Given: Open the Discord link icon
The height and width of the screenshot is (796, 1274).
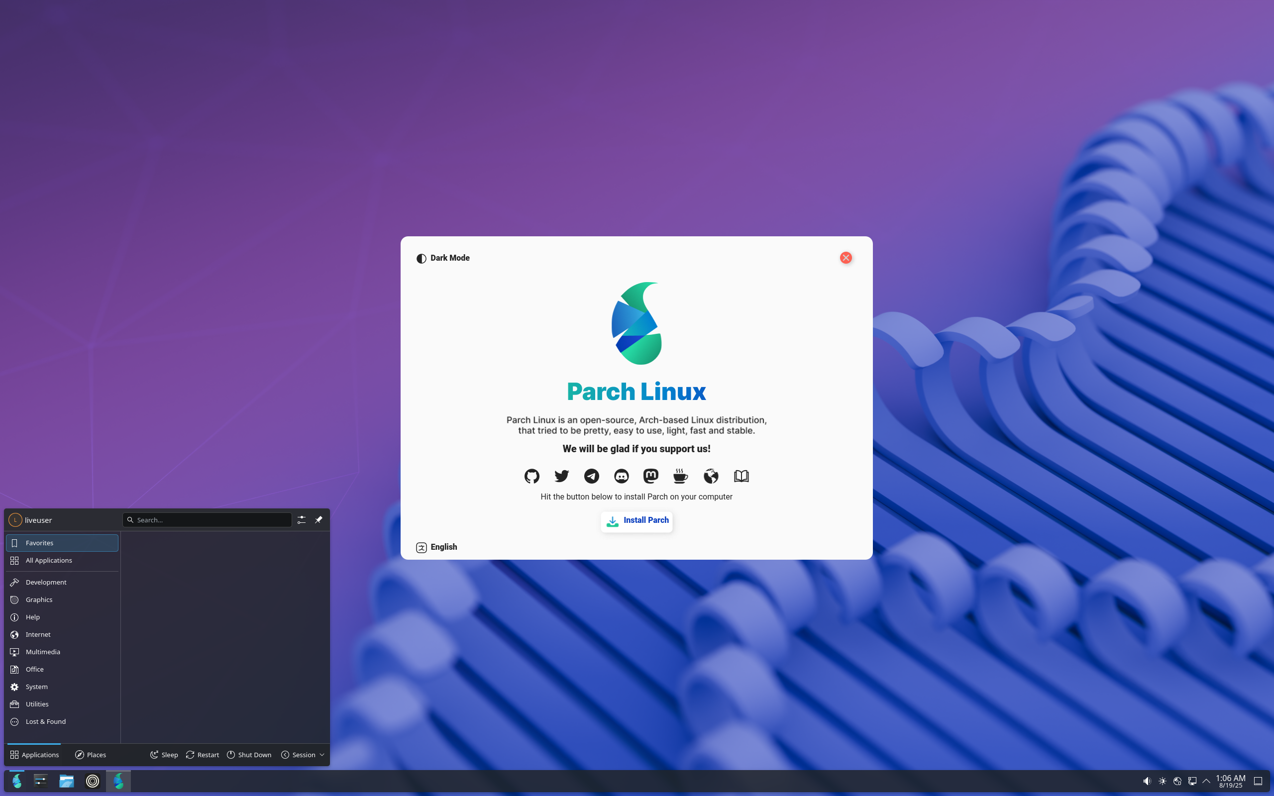Looking at the screenshot, I should pos(621,476).
